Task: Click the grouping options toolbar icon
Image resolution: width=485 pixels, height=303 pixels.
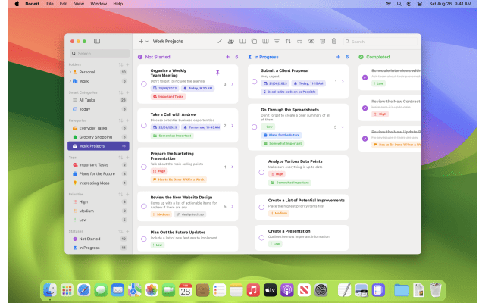Action: pos(299,41)
